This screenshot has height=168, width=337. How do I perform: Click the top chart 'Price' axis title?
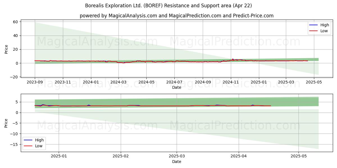click(6, 49)
